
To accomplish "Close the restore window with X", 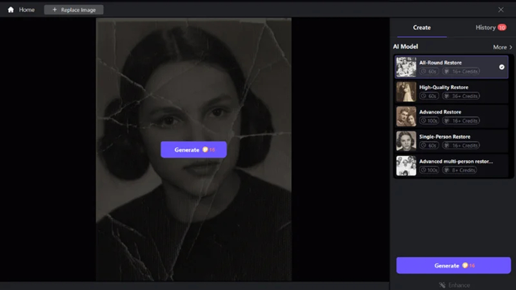I will click(x=501, y=10).
